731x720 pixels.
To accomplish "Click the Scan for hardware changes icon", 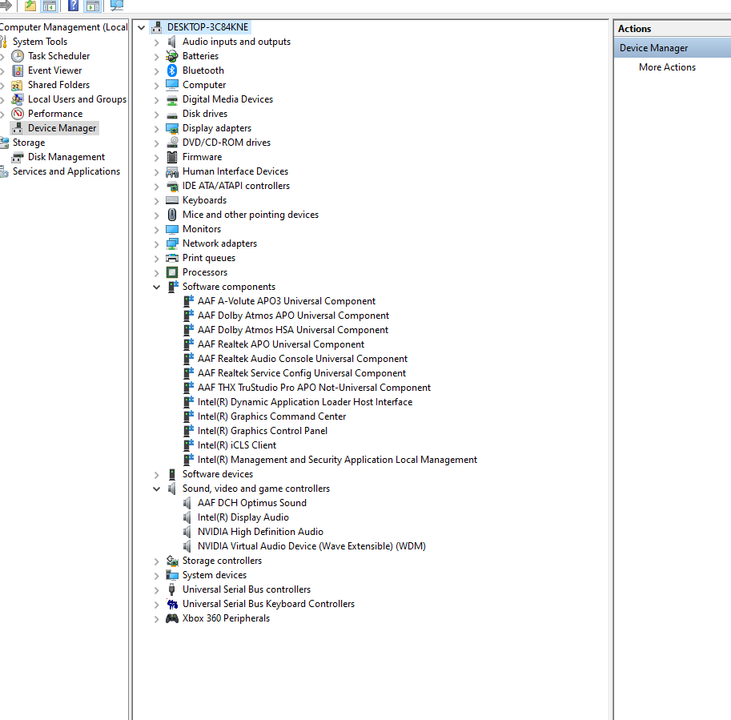I will click(117, 6).
